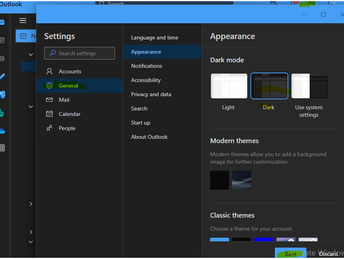Collapse the second folder group chevron
This screenshot has height=259, width=344.
pos(31,106)
